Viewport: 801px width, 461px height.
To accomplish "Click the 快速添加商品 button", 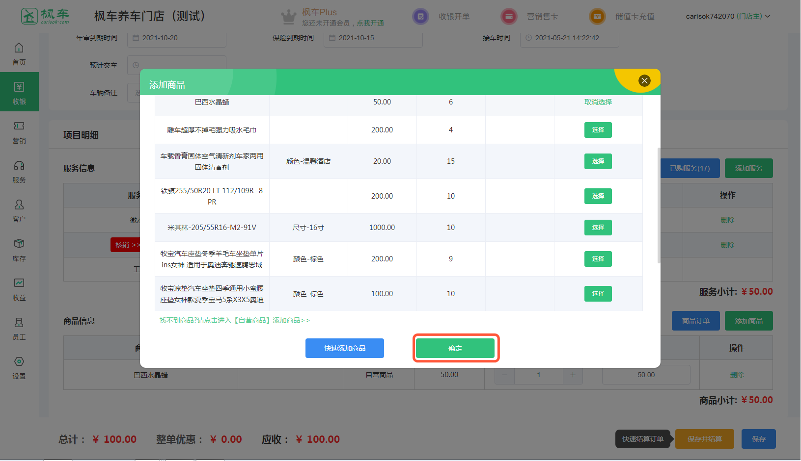I will click(345, 348).
